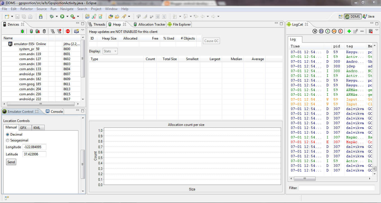This screenshot has height=203, width=381.
Task: Switch to the Console tab
Action: tap(54, 111)
